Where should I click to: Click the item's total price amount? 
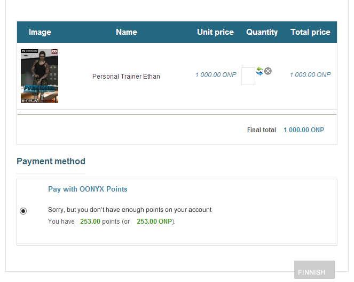coord(310,75)
